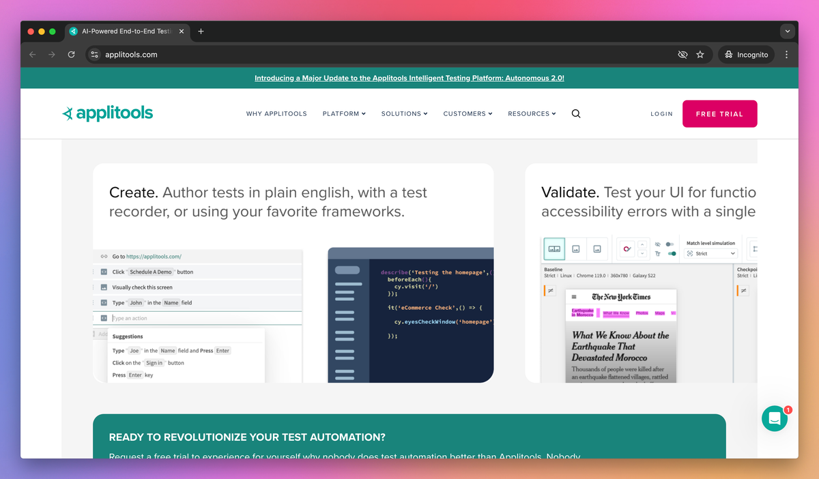The width and height of the screenshot is (819, 479).
Task: Open the chat widget bubble
Action: [775, 419]
